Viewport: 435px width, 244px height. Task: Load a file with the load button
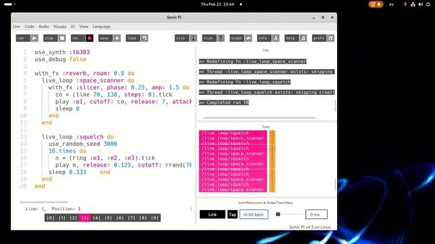pyautogui.click(x=137, y=38)
